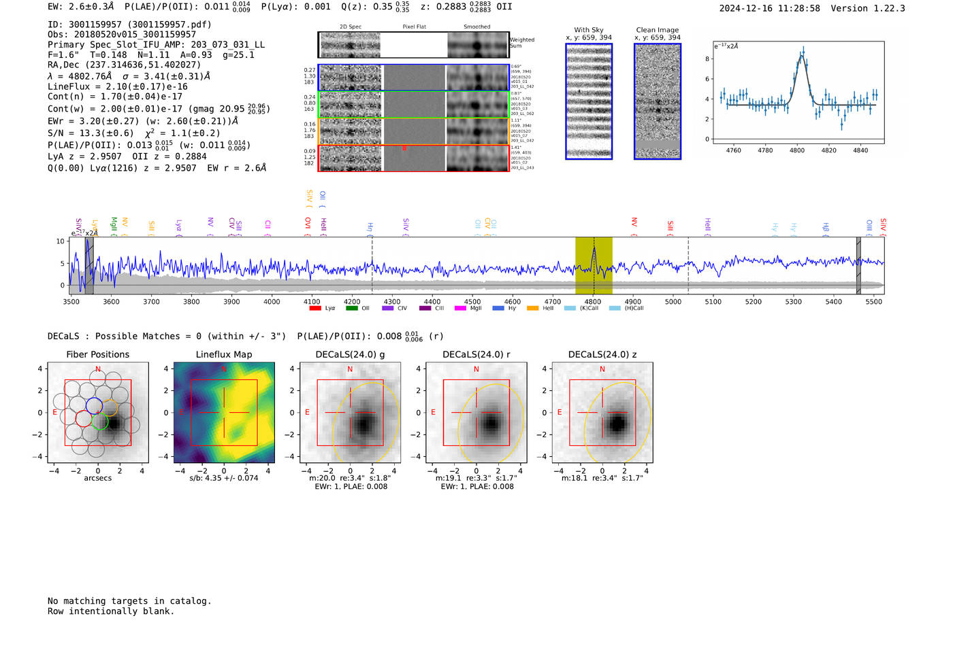Click the HeII orange legend swatch
Viewport: 953px width, 648px height.
[532, 309]
